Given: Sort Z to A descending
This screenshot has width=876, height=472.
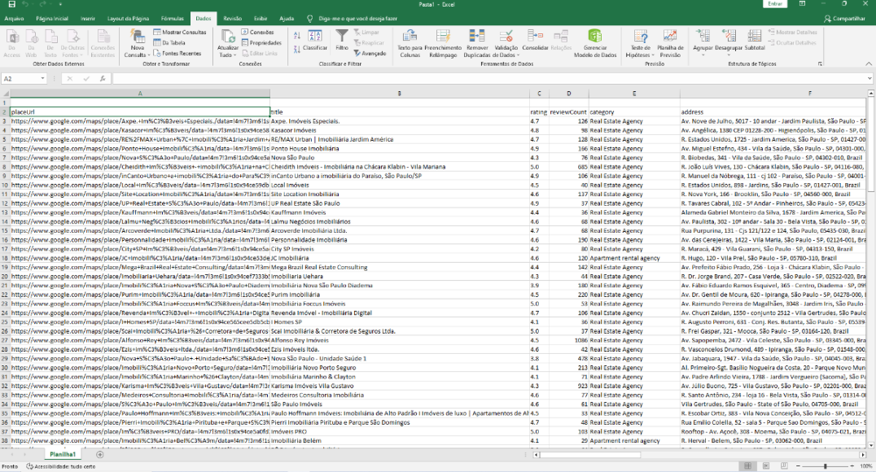Looking at the screenshot, I should [297, 50].
